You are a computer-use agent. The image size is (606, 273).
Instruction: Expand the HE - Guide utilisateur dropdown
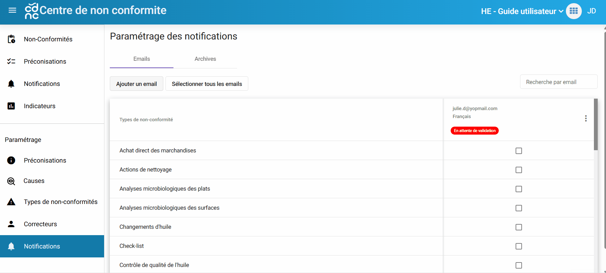tap(522, 11)
